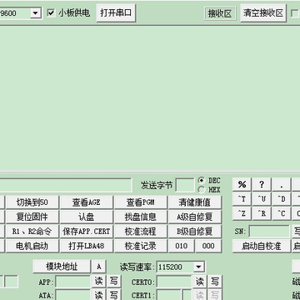
Task: Click the 电机启动 button
Action: tap(32, 246)
